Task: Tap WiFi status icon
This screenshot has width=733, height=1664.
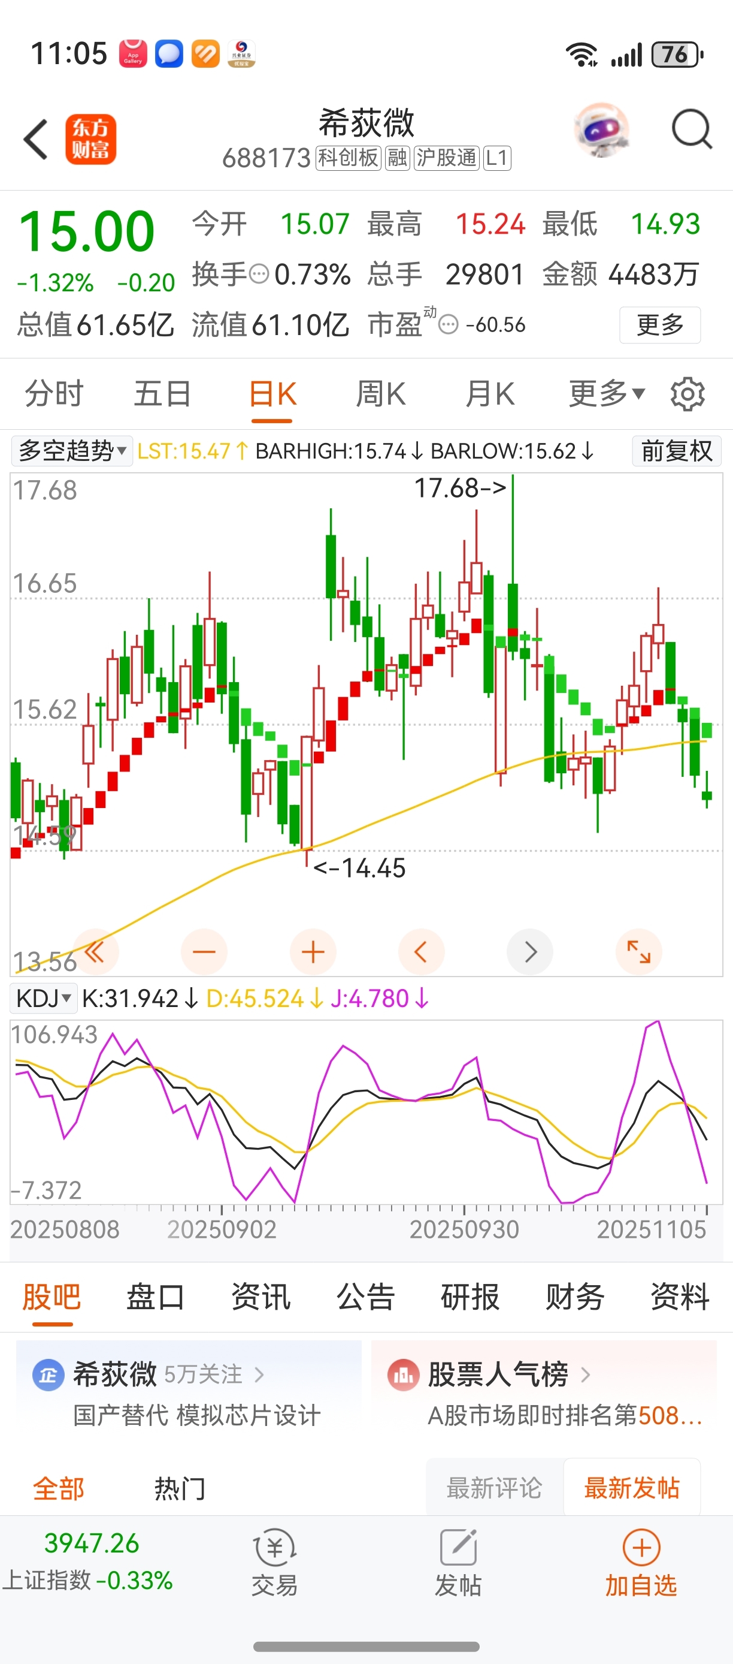Action: point(581,55)
